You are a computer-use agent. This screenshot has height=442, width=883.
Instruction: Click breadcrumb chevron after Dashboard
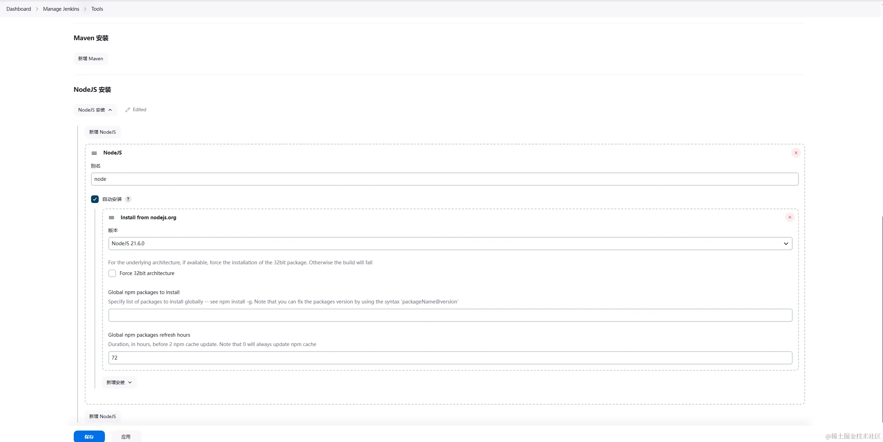[37, 9]
